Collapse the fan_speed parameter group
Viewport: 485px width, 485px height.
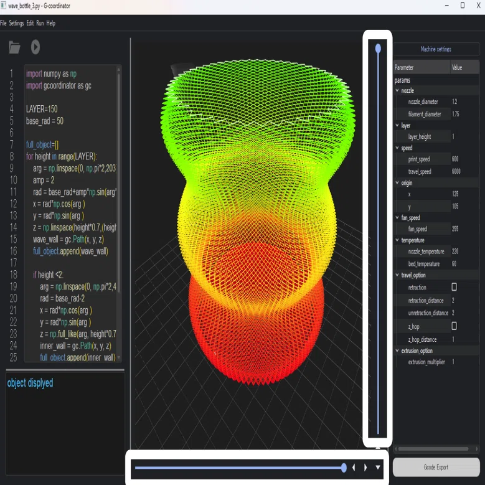(x=397, y=217)
